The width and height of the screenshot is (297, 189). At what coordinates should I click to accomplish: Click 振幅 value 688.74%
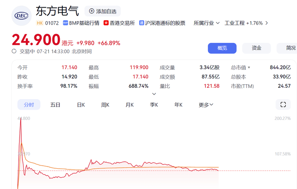coord(138,86)
